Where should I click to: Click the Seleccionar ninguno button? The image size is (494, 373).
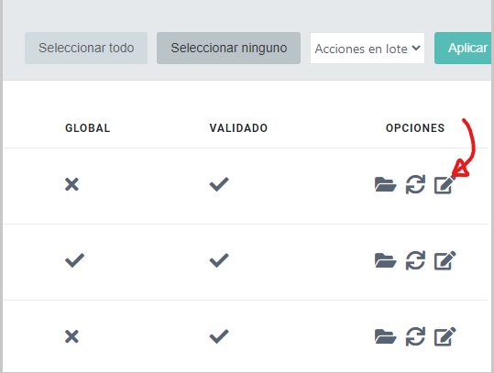(229, 49)
